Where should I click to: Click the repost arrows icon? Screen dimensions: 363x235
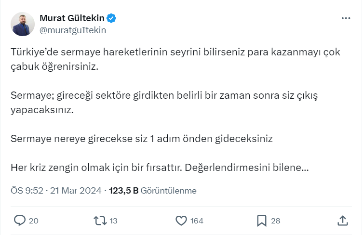point(100,221)
